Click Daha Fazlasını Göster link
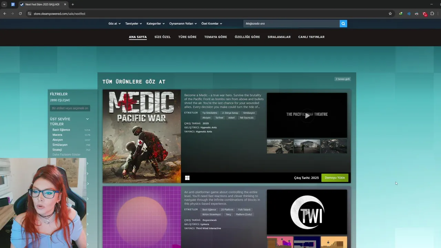The width and height of the screenshot is (441, 248). tap(66, 155)
